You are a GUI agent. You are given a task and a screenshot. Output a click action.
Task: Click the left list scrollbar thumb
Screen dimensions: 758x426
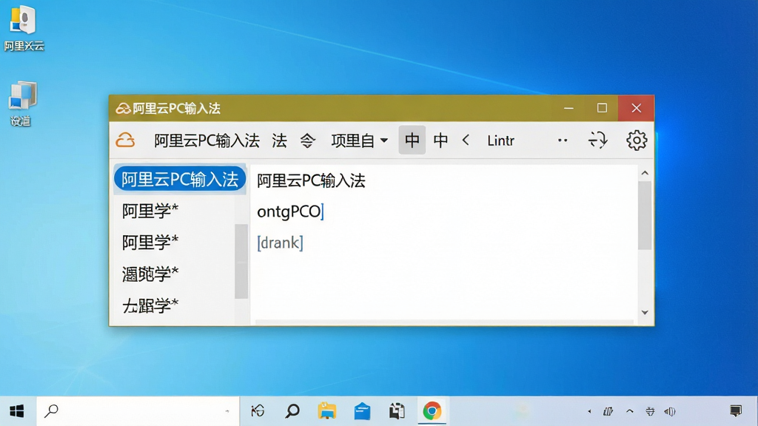[x=241, y=261]
